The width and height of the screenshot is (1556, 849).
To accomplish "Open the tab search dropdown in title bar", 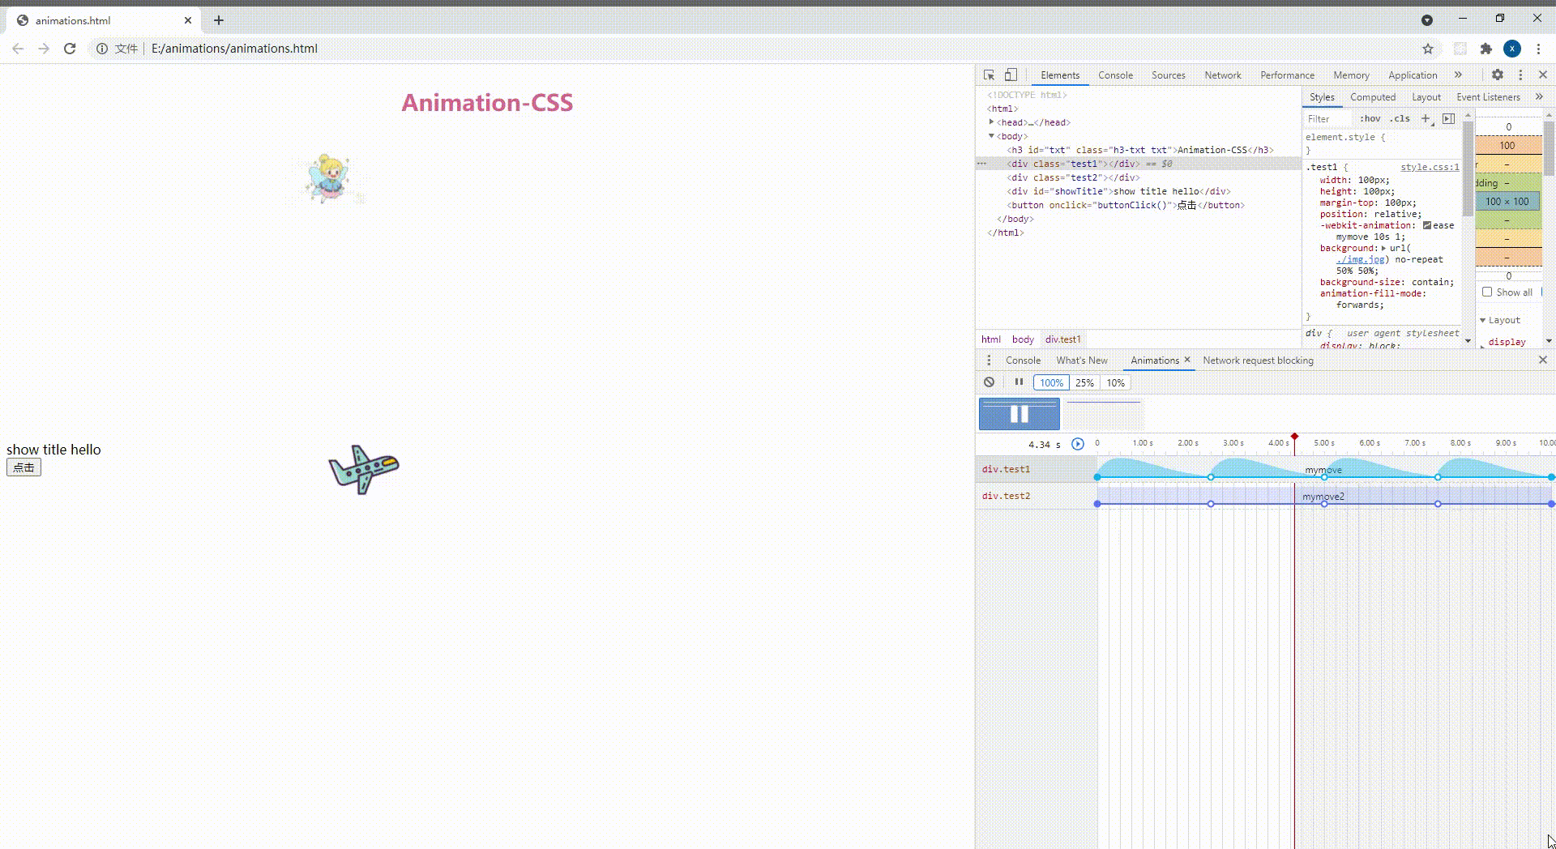I will pos(1427,20).
